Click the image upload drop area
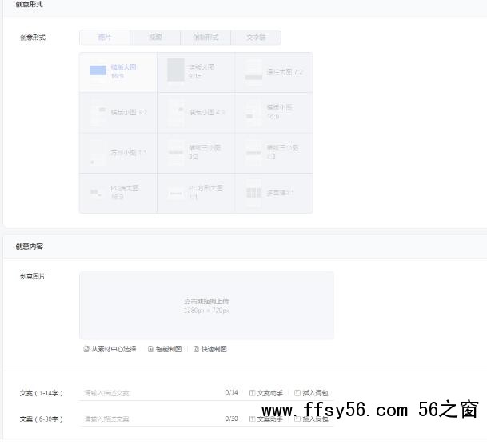 [x=206, y=305]
